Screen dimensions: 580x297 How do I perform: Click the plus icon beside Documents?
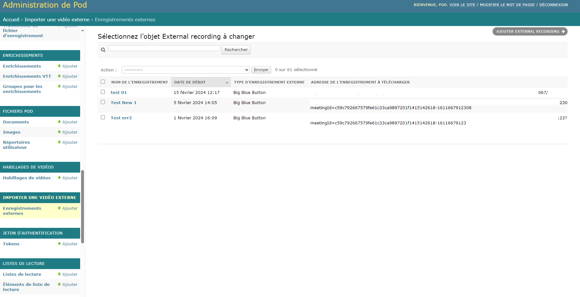tap(59, 122)
